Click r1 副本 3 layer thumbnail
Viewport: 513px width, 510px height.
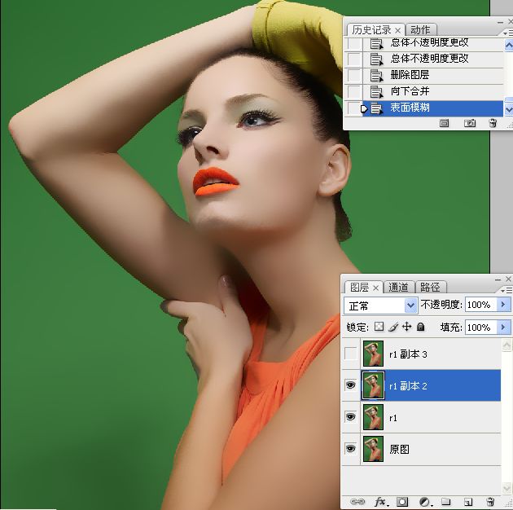(x=373, y=354)
